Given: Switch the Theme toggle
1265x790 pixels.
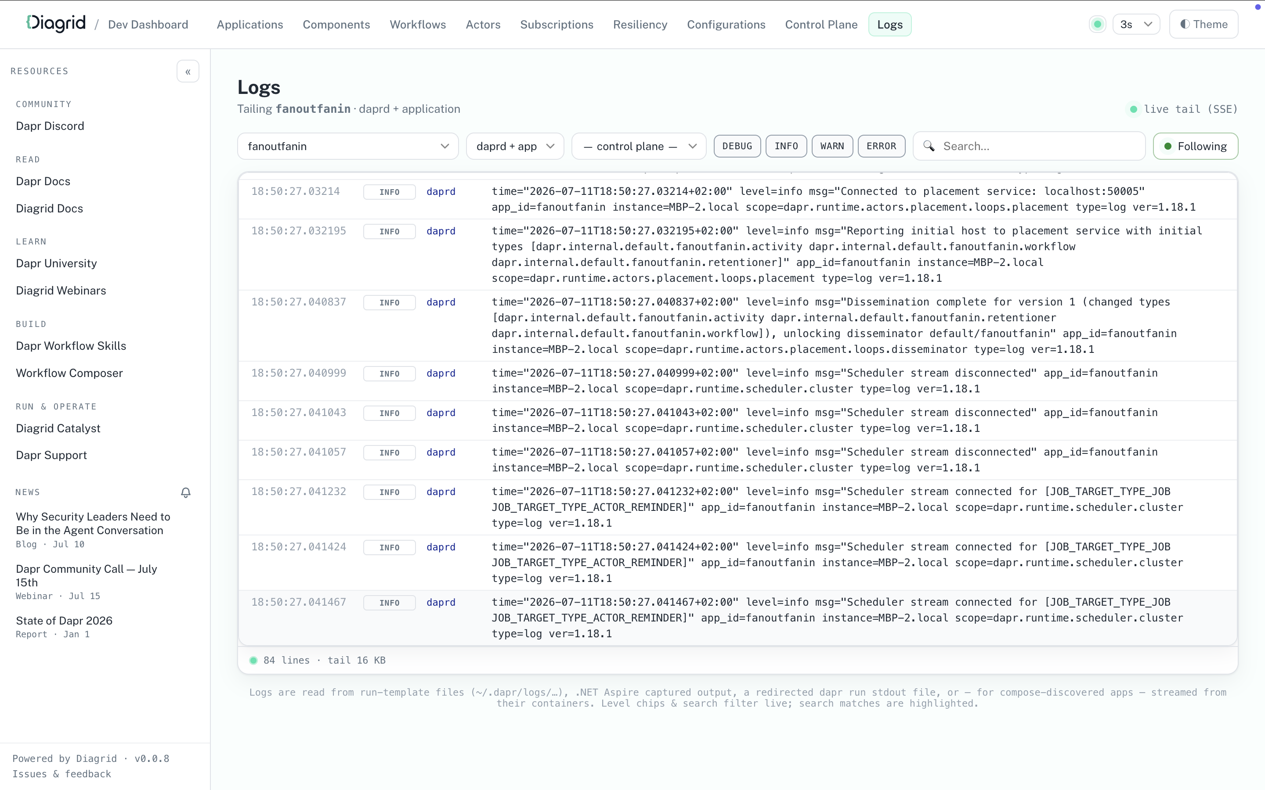Looking at the screenshot, I should [x=1204, y=24].
